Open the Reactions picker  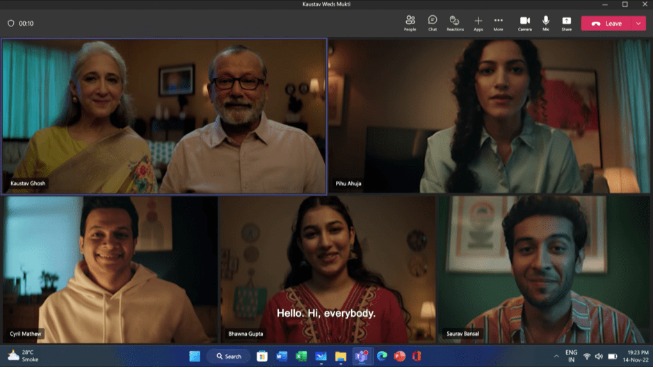(x=455, y=23)
